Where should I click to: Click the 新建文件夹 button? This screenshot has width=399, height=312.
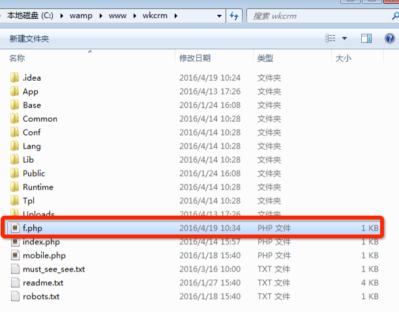[29, 39]
